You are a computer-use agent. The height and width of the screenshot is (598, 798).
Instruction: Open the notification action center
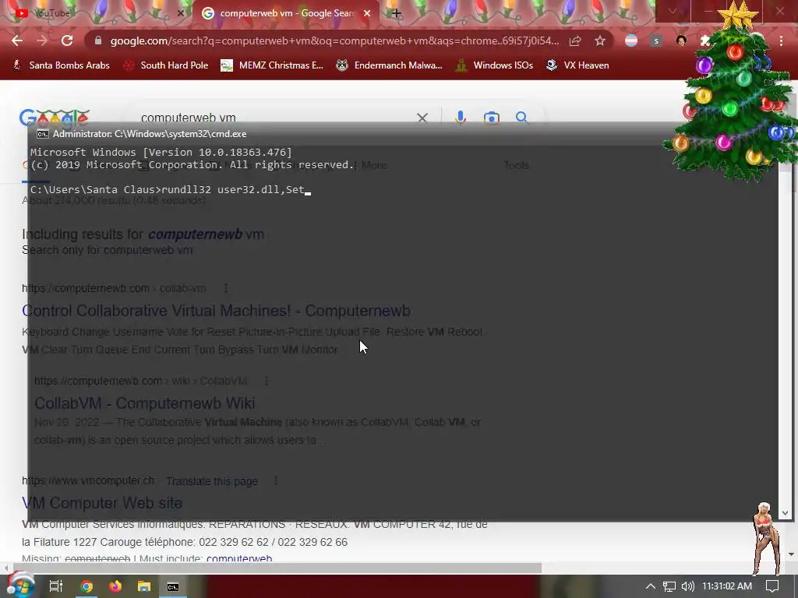click(772, 586)
